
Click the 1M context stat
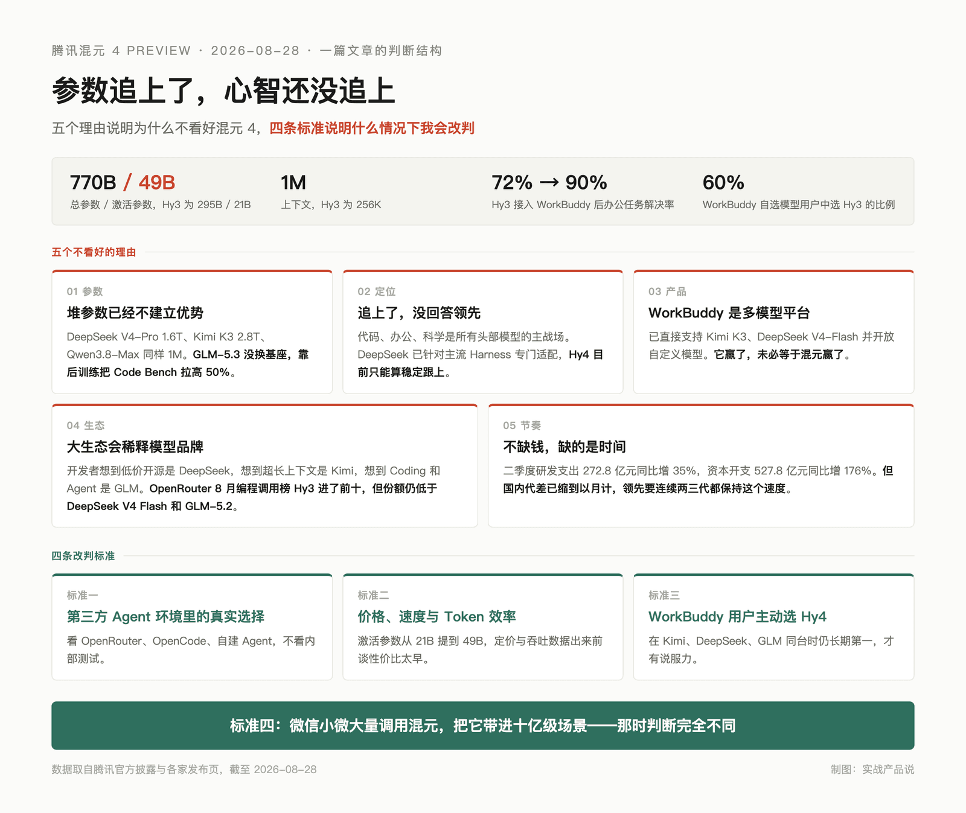point(293,182)
